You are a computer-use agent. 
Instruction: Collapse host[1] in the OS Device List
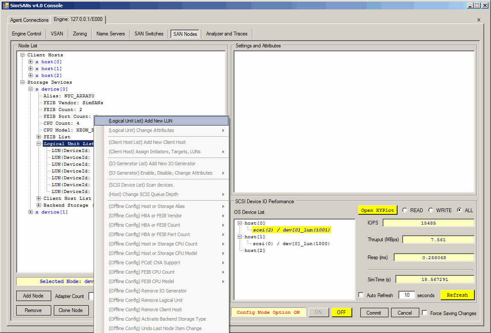point(240,237)
